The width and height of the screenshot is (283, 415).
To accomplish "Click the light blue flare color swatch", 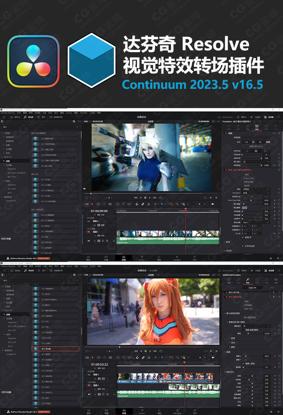I will tap(245, 208).
